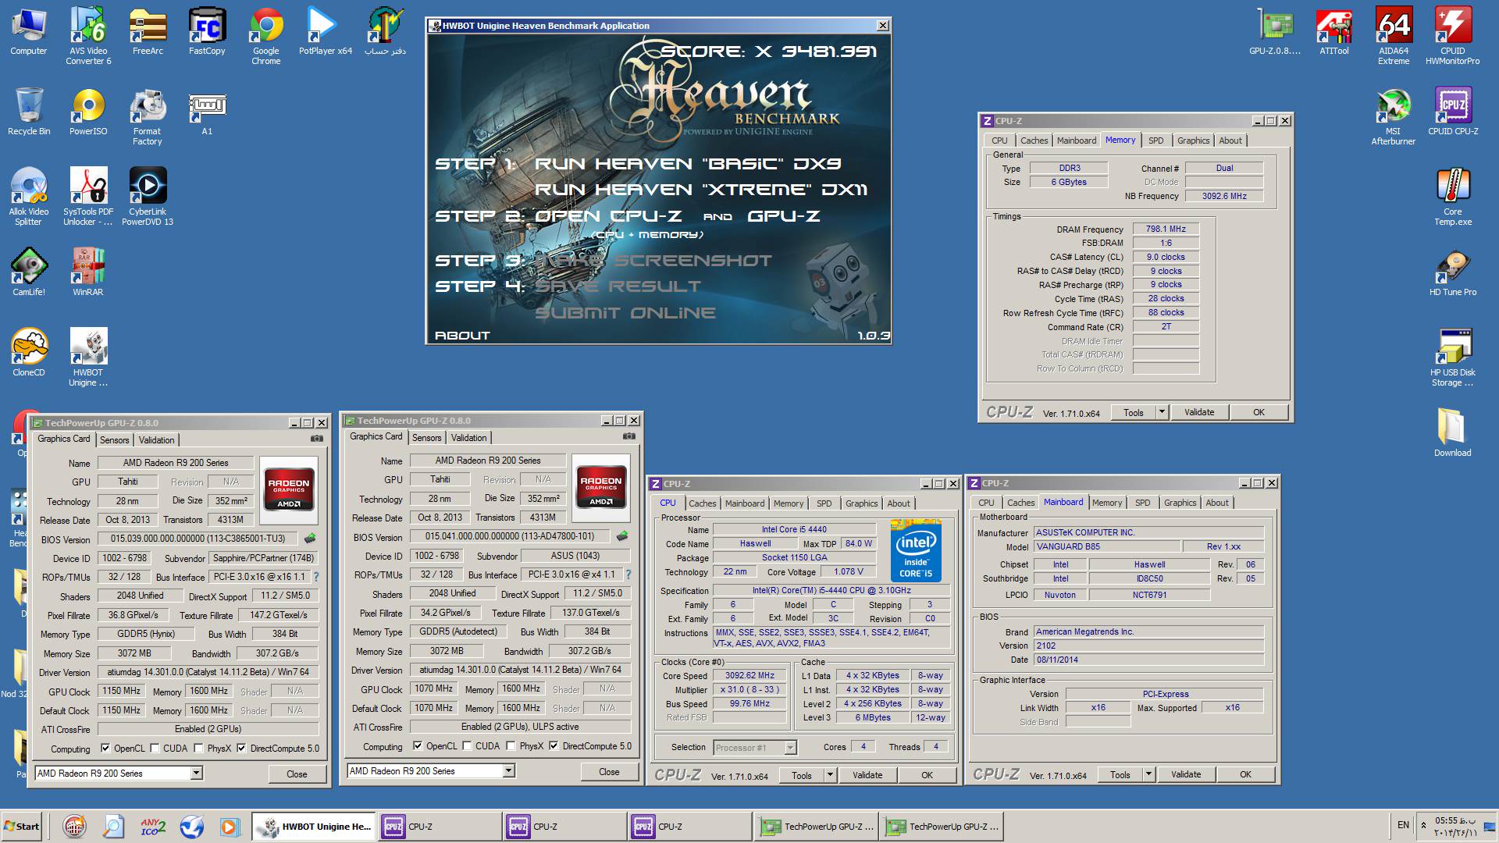
Task: Select HWBOT Unigine Heaven taskbar button
Action: (x=315, y=827)
